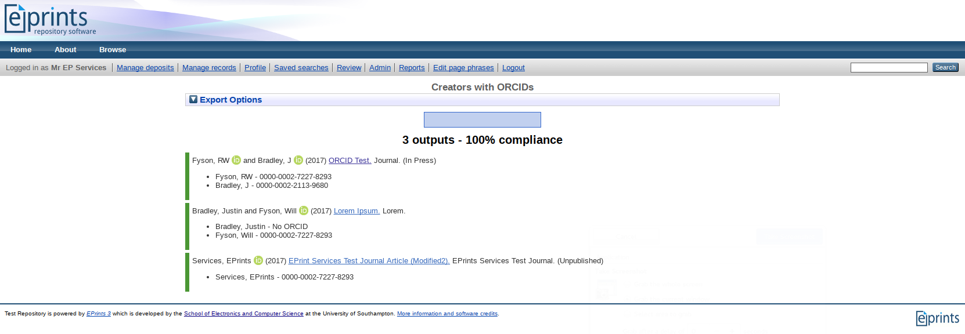Image resolution: width=965 pixels, height=334 pixels.
Task: Open the Manage deposits link
Action: point(145,68)
